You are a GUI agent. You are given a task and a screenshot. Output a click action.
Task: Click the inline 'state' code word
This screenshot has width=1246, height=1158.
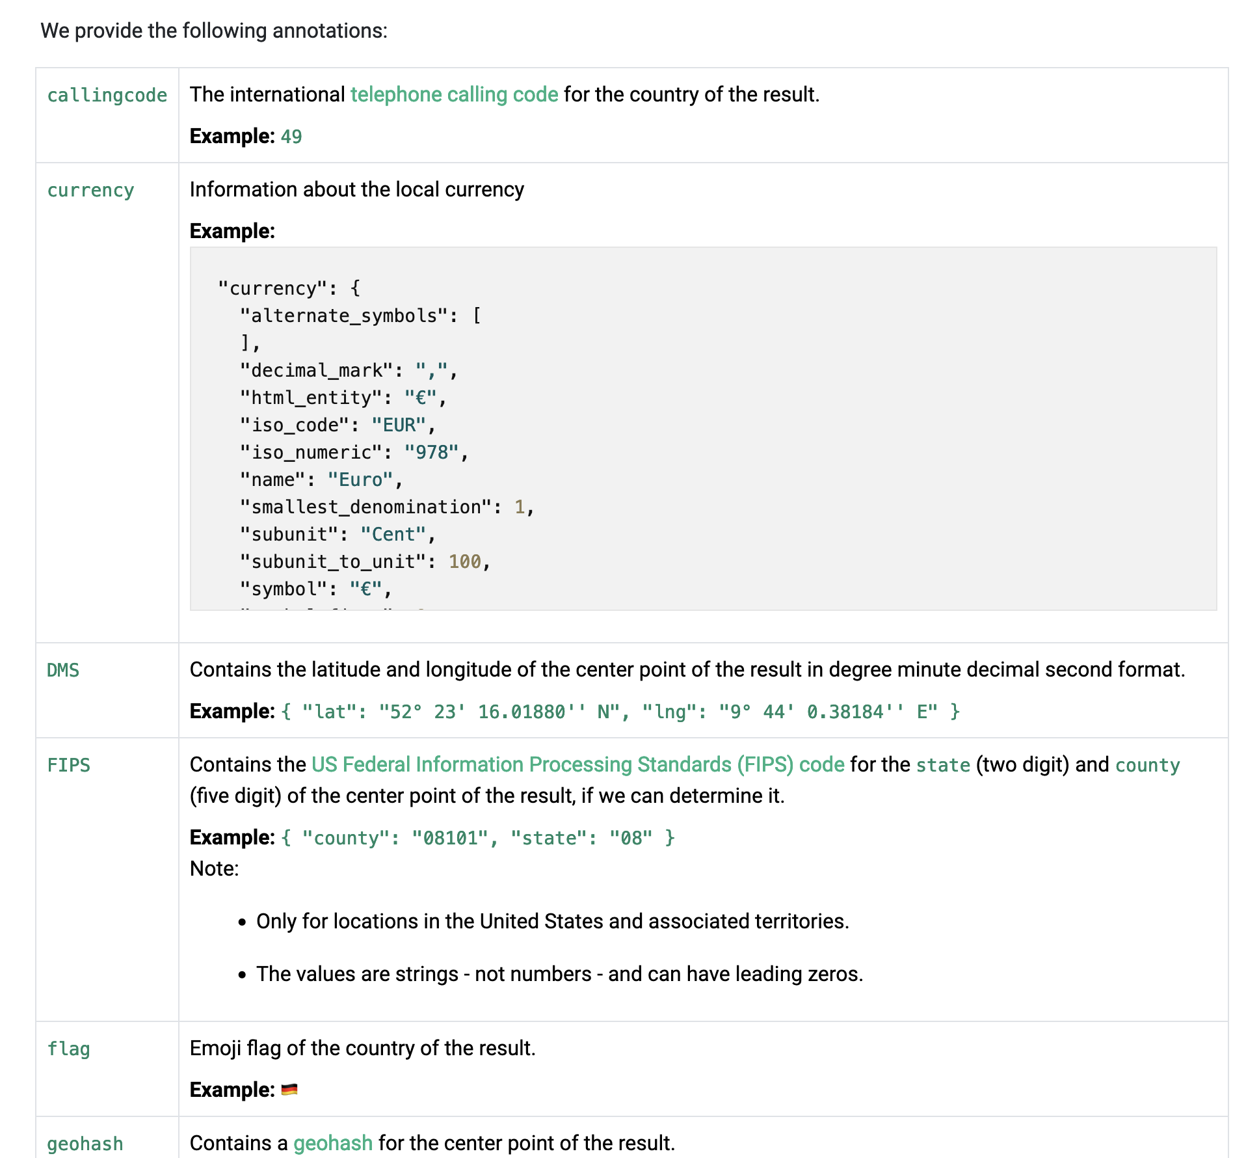(943, 765)
